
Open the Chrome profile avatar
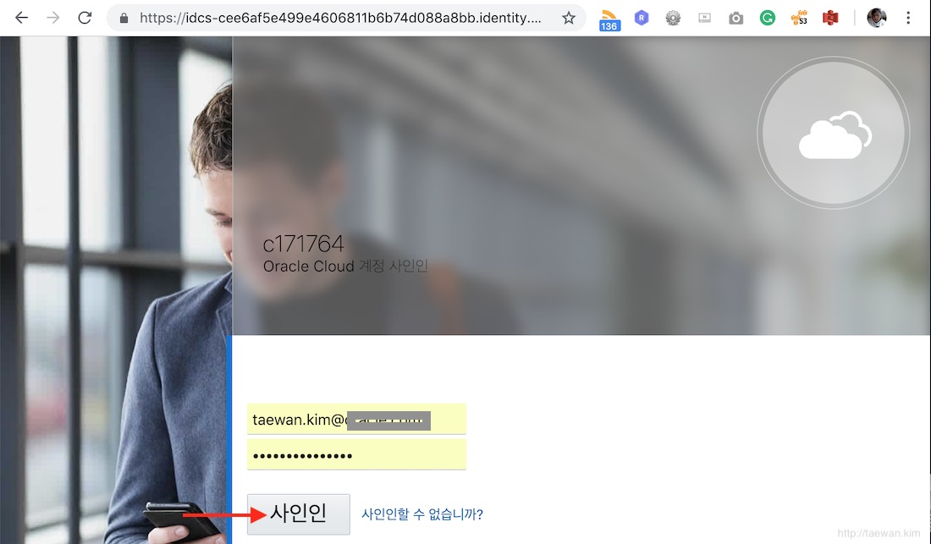[x=876, y=18]
